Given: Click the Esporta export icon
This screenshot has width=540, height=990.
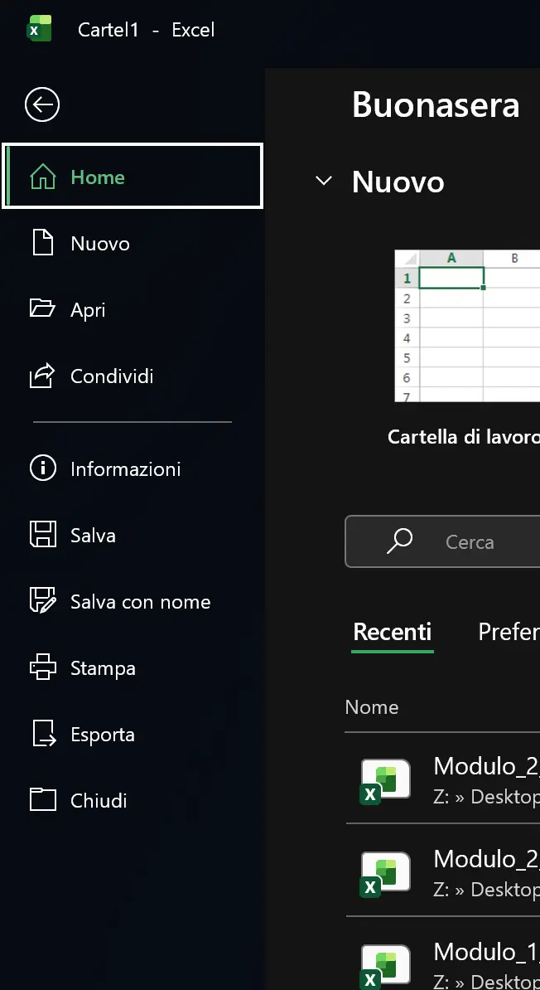Looking at the screenshot, I should click(42, 734).
